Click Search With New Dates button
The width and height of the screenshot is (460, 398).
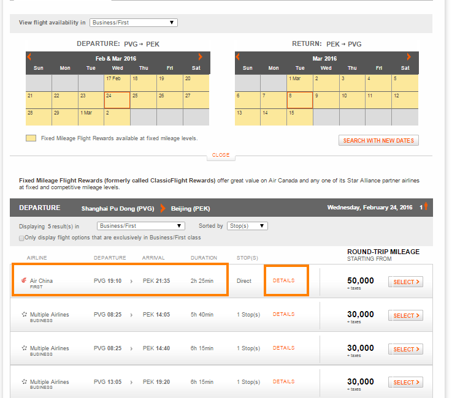click(378, 141)
